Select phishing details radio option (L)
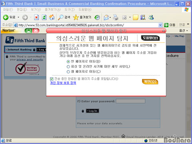Viewport: 192px width, 144px height. [68, 67]
